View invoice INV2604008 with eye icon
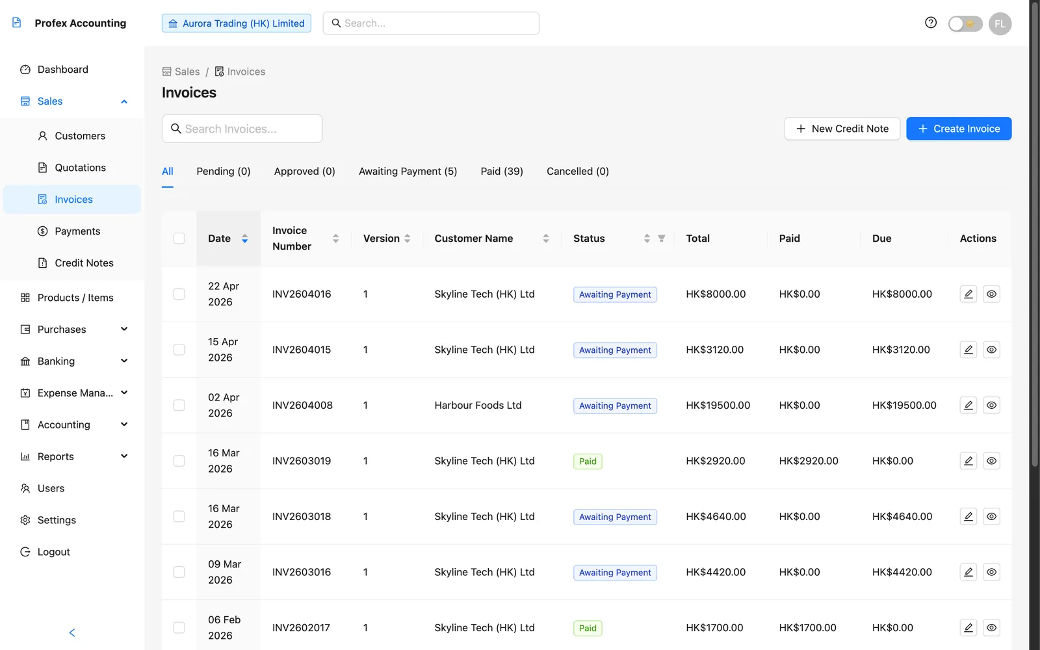The height and width of the screenshot is (650, 1040). tap(991, 405)
